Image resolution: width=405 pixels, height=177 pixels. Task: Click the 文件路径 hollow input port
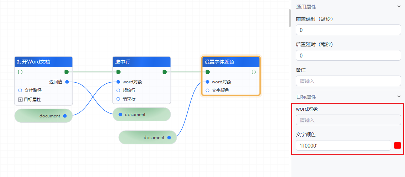[20, 90]
